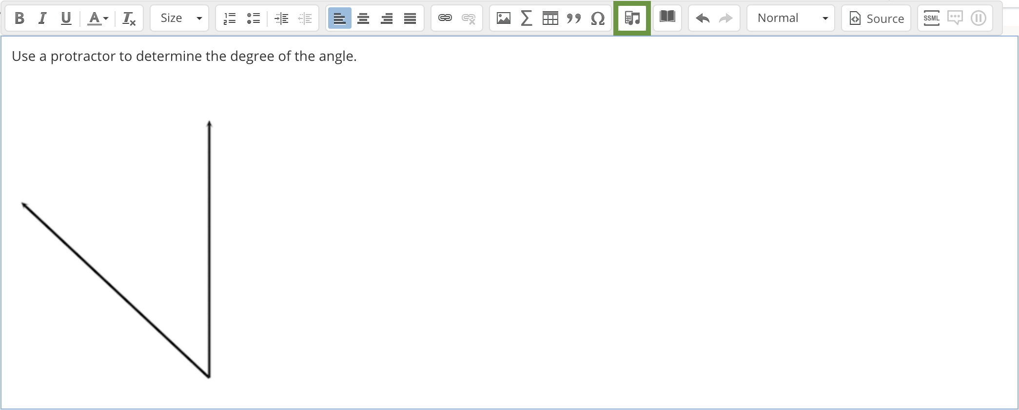Toggle italic text style

tap(42, 19)
